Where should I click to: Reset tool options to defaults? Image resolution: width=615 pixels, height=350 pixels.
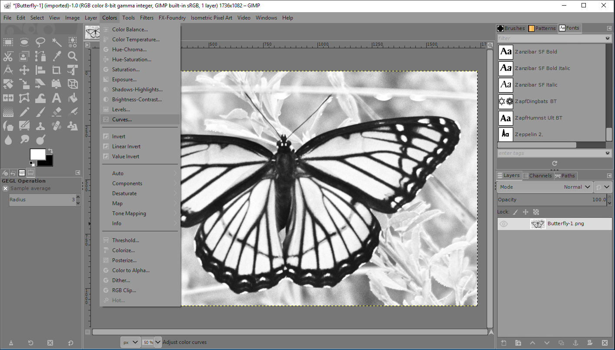pos(70,343)
